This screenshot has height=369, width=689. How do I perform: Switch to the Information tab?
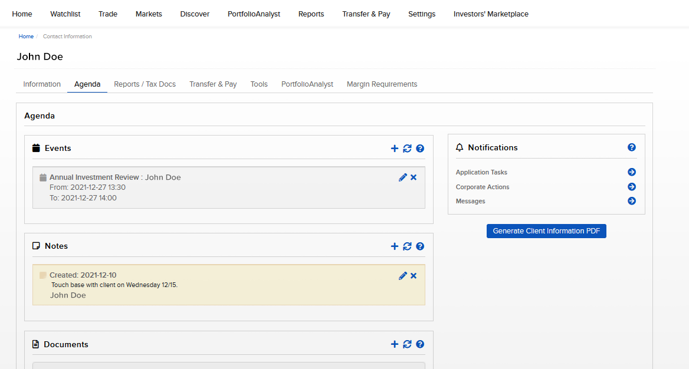[42, 84]
